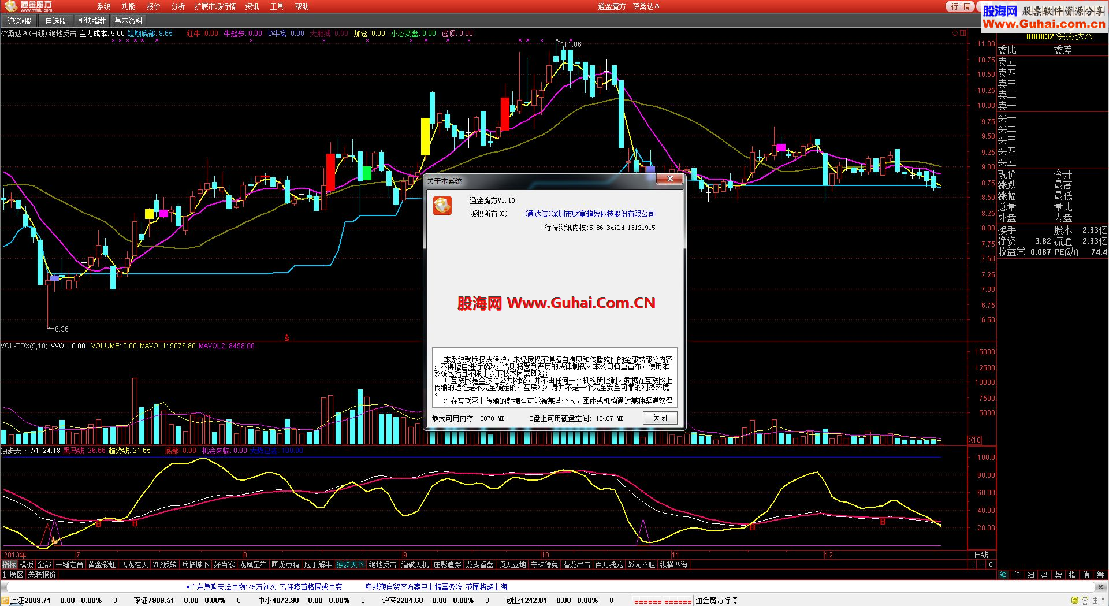Image resolution: width=1109 pixels, height=606 pixels.
Task: Click the news headline 粤港澳自贸区方案已上报国务院
Action: coord(414,587)
